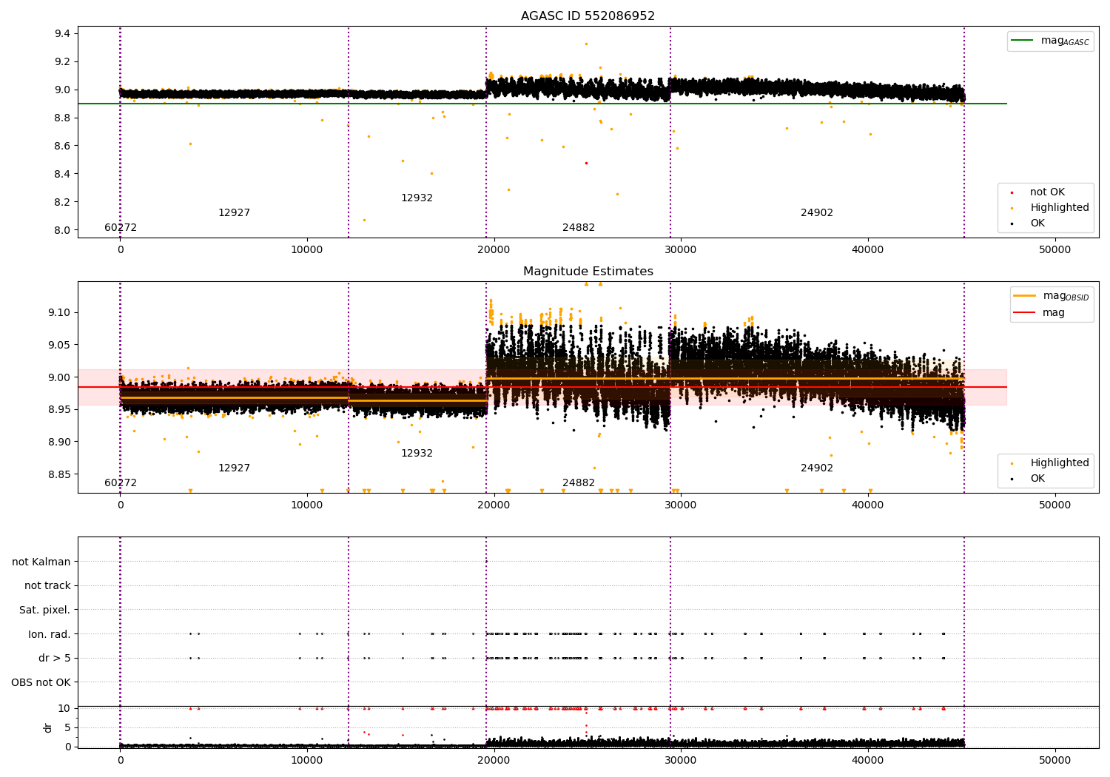Viewport: 1110px width, 777px height.
Task: Click the 9.10 y-axis tick of the middle plot
Action: pos(59,313)
